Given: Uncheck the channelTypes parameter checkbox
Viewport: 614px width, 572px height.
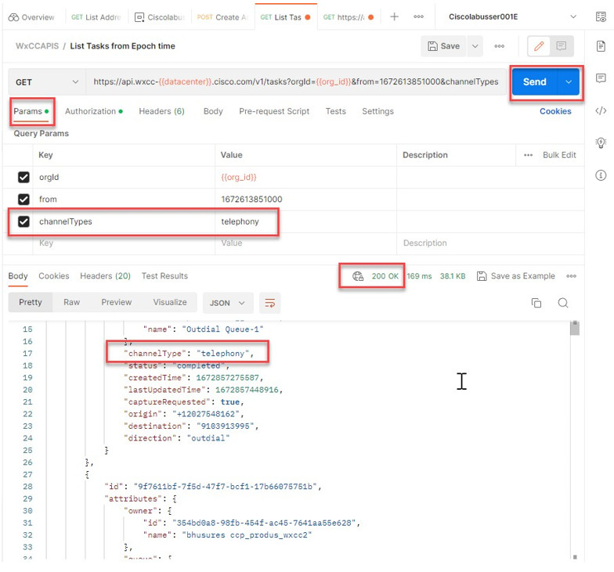Looking at the screenshot, I should pyautogui.click(x=23, y=222).
